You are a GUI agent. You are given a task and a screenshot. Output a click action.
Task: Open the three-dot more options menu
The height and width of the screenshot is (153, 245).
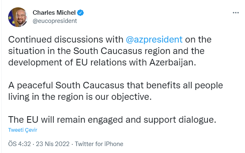pos(236,13)
